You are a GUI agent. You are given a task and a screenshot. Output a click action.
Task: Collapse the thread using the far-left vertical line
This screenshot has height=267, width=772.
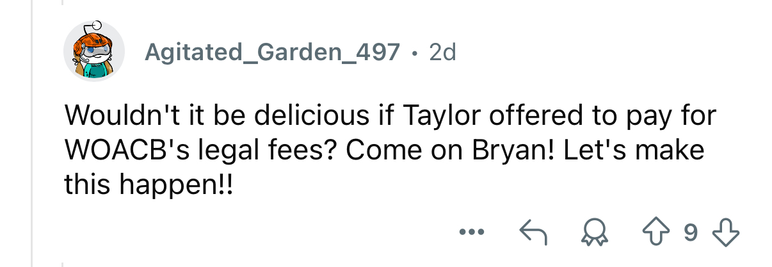point(32,128)
